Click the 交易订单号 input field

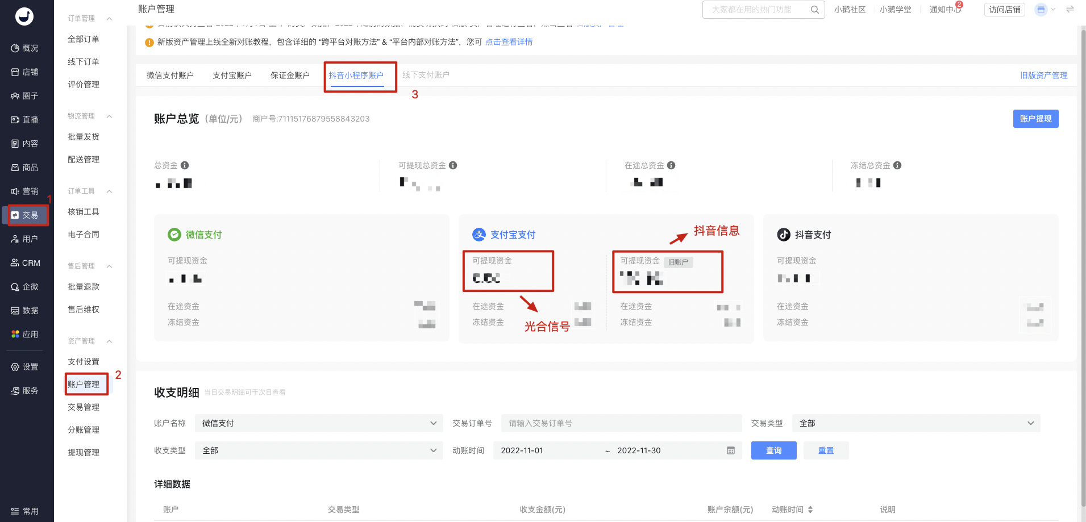pos(622,423)
